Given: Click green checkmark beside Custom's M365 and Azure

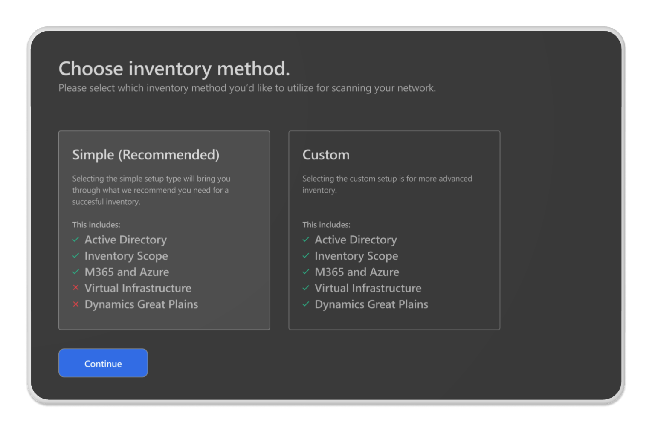Looking at the screenshot, I should click(306, 272).
